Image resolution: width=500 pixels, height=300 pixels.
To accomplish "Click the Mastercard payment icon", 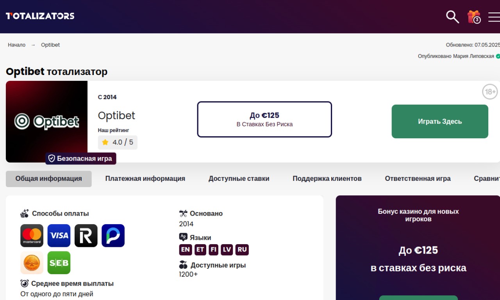I will pos(32,236).
